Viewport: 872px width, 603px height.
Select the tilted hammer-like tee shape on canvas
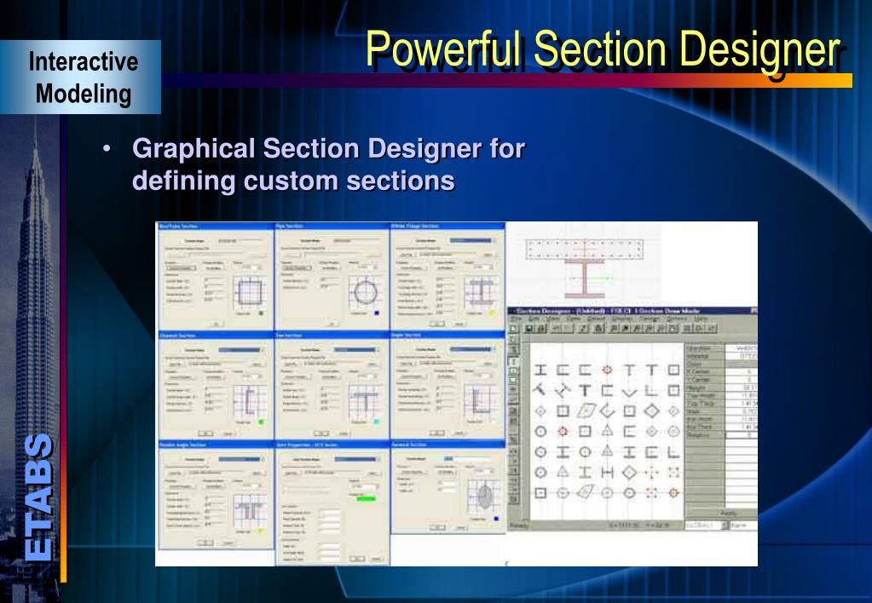tap(539, 390)
